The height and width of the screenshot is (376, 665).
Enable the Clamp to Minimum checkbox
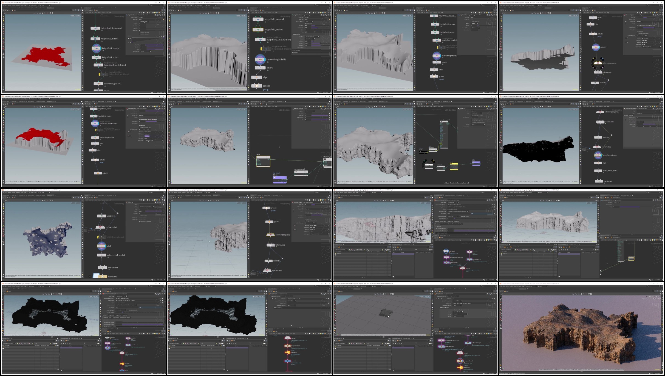click(139, 32)
